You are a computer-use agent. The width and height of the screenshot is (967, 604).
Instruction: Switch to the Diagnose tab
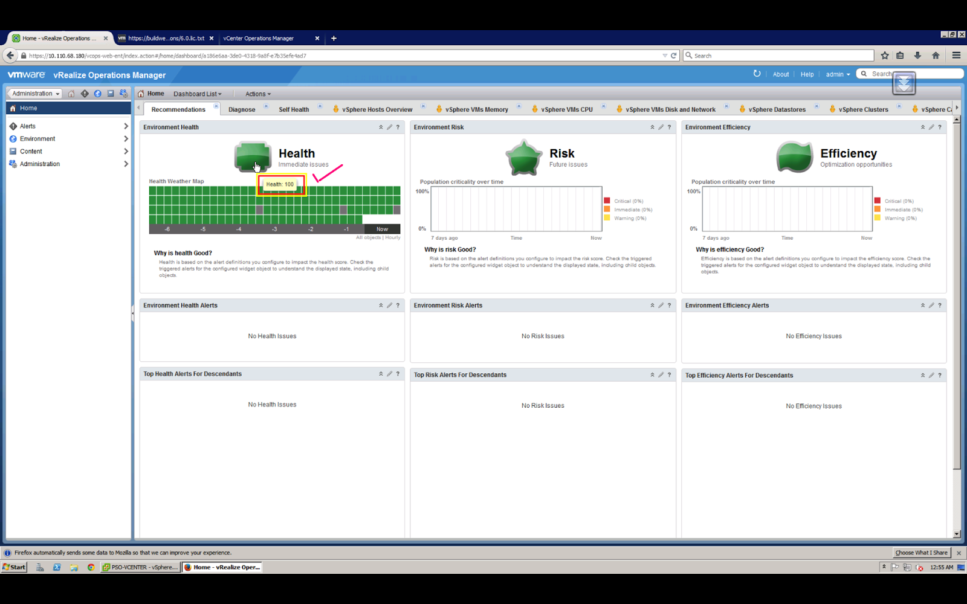click(x=242, y=110)
